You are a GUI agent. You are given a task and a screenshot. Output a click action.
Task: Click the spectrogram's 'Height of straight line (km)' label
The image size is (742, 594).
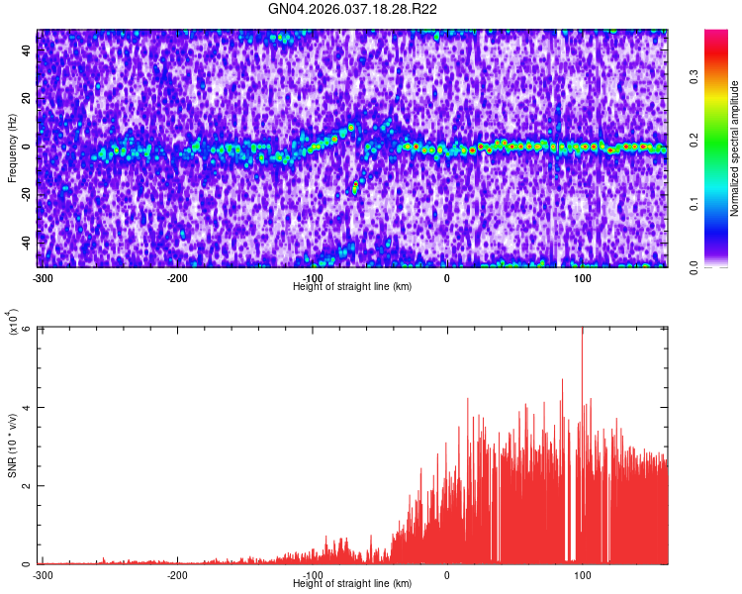(352, 286)
